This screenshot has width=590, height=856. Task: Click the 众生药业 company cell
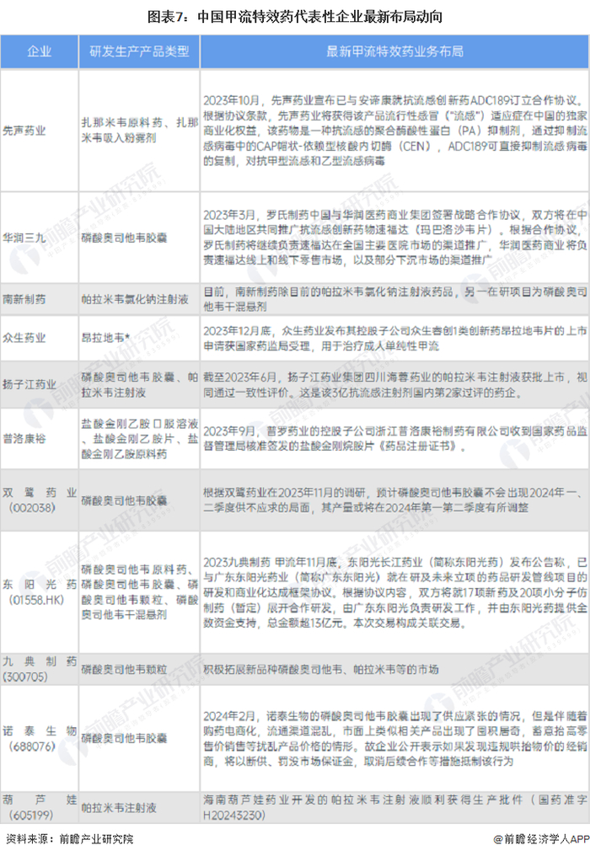(x=40, y=338)
